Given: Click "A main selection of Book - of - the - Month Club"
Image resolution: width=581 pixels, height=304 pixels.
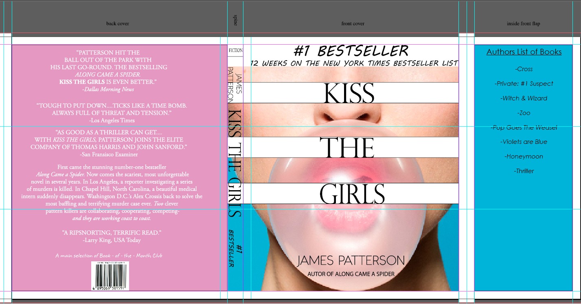Looking at the screenshot, I should pyautogui.click(x=109, y=256).
